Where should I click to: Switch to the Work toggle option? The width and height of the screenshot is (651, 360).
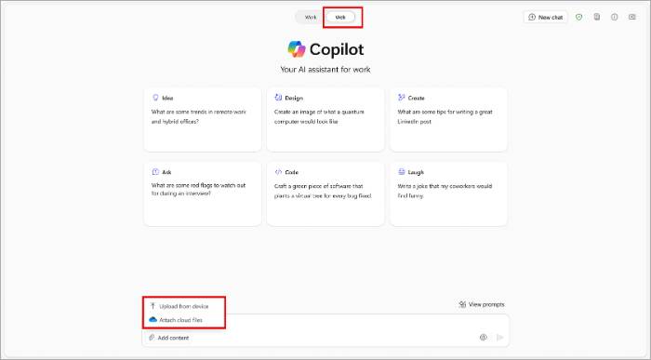pos(310,18)
